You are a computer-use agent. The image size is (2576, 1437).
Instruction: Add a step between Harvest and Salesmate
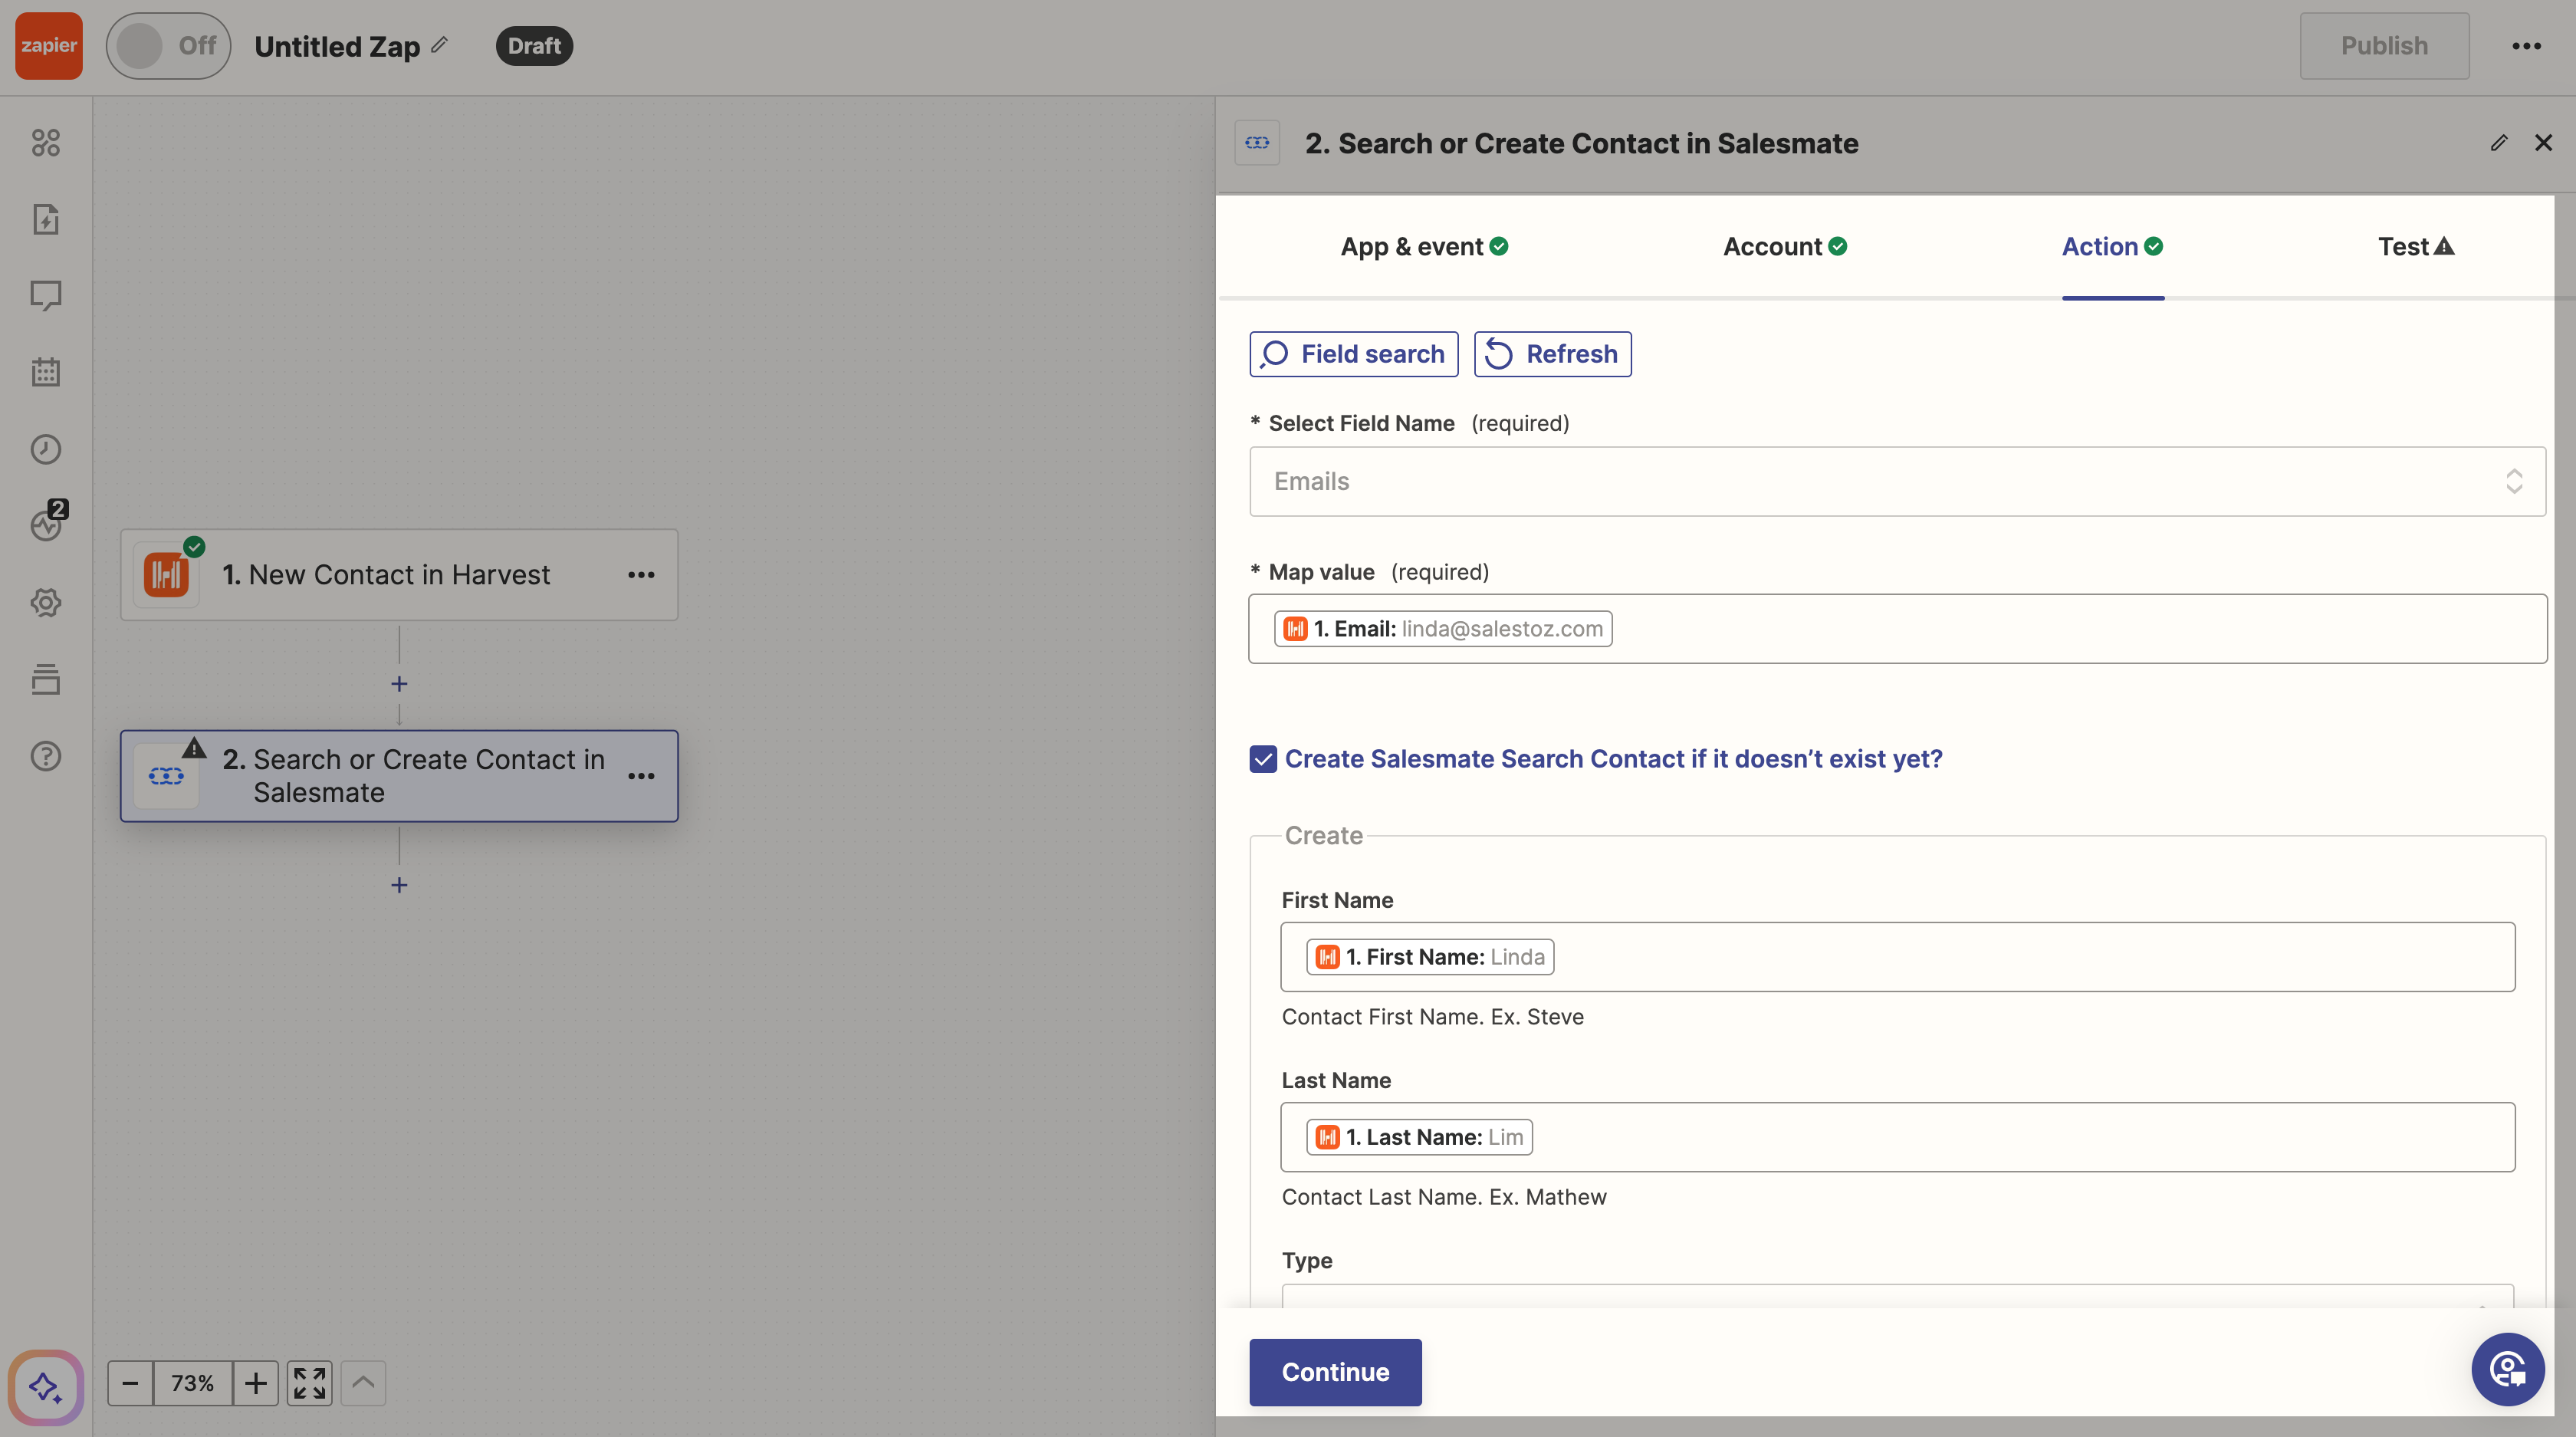399,684
